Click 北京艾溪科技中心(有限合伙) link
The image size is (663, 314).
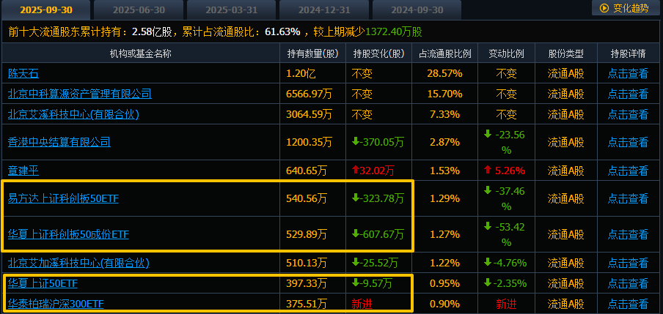(x=73, y=114)
